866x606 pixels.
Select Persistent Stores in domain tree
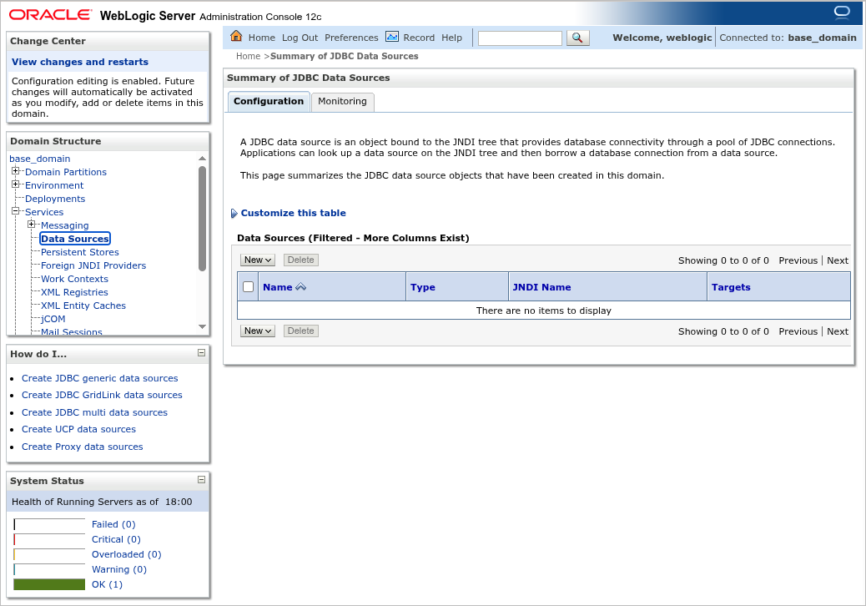(x=79, y=252)
